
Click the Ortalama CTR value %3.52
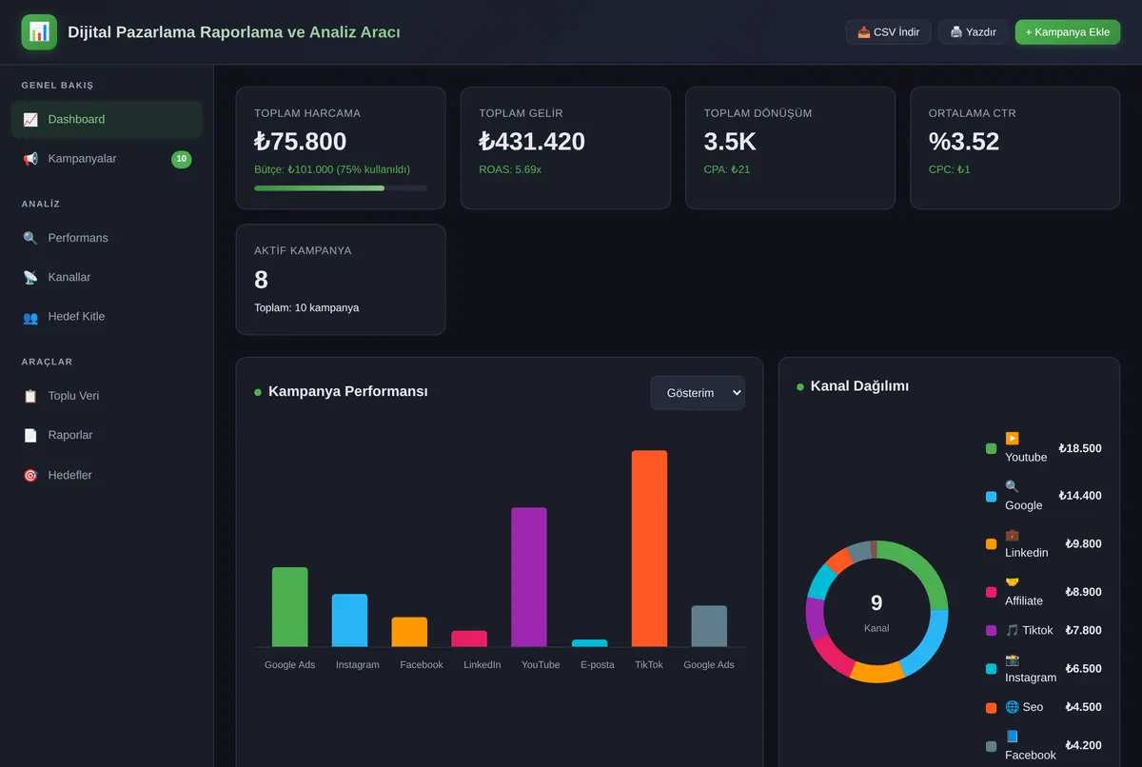point(964,142)
